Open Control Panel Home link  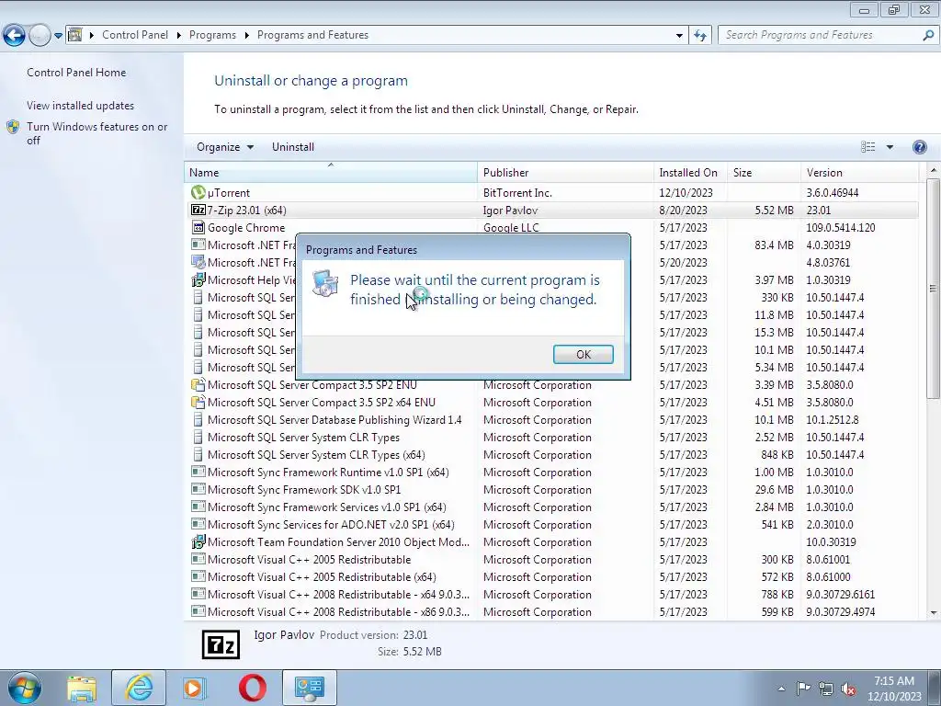pos(76,72)
